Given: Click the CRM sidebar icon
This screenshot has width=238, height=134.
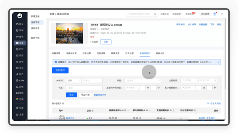Looking at the screenshot, I should (17, 80).
